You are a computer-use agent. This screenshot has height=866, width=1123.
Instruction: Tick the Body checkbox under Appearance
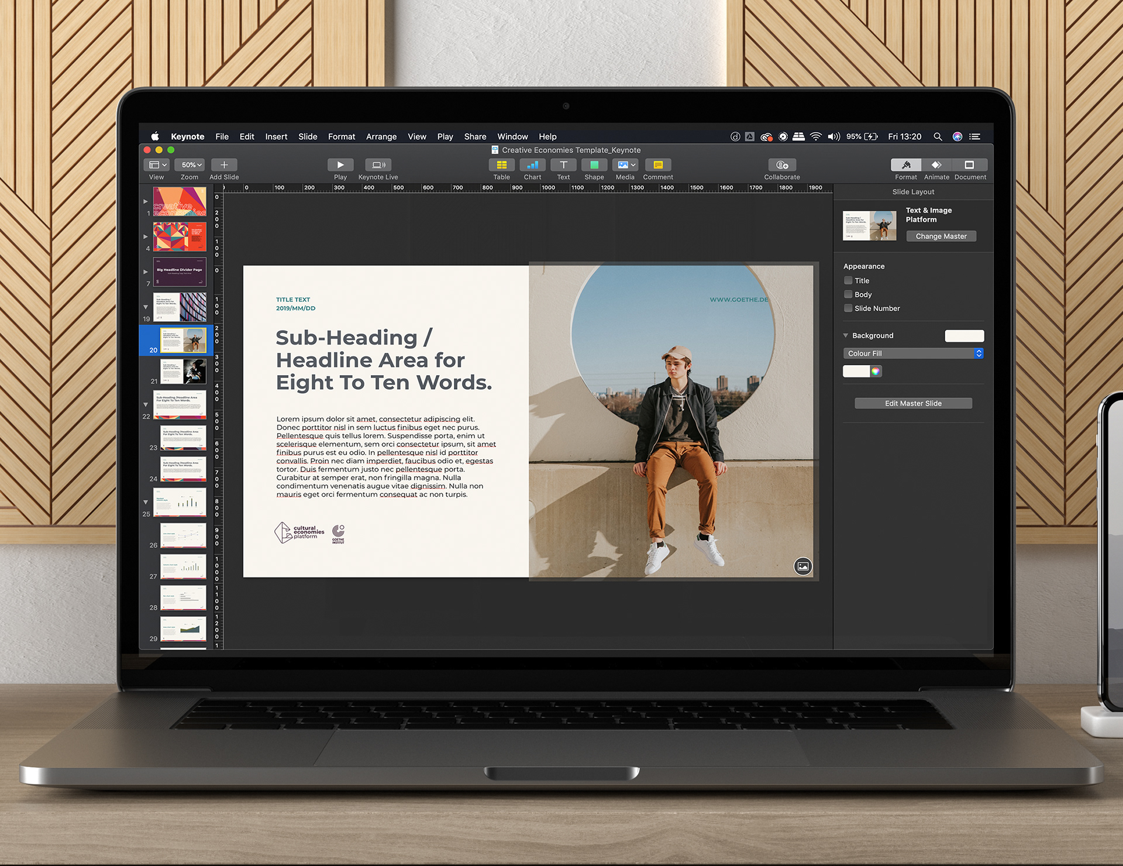click(848, 294)
